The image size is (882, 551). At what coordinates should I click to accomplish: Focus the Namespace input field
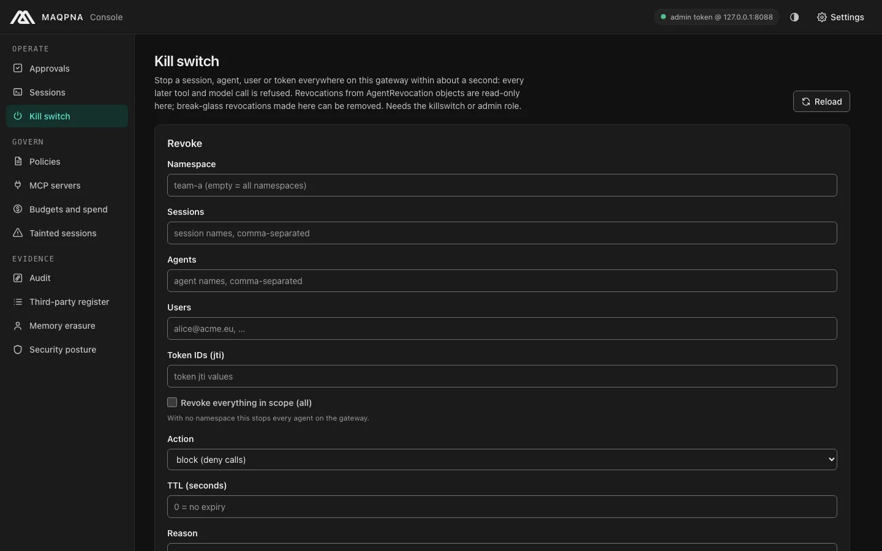[502, 185]
